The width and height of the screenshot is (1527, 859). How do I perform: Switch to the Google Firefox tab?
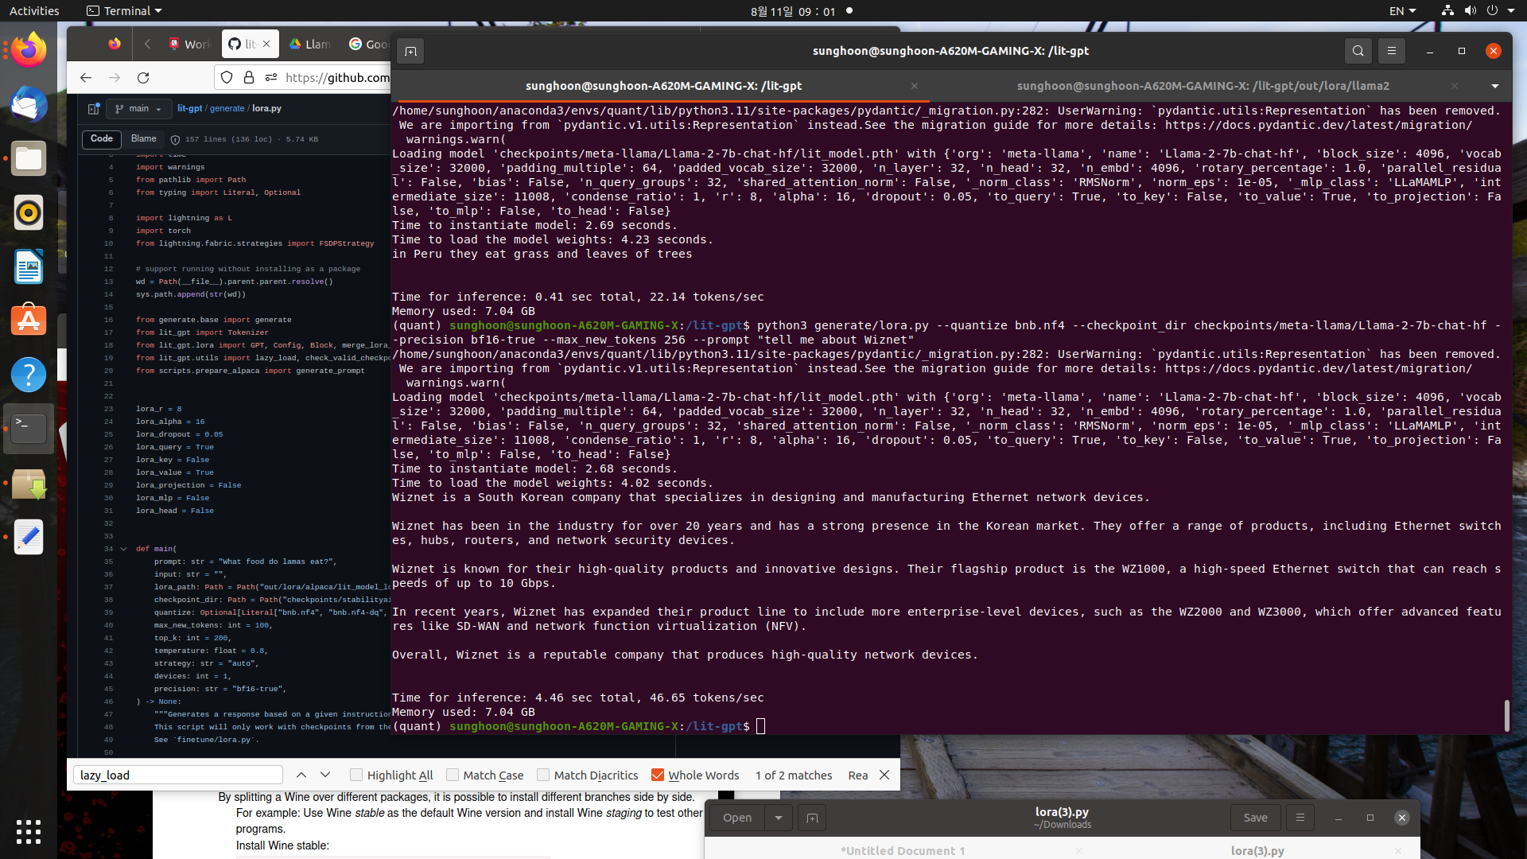point(367,44)
